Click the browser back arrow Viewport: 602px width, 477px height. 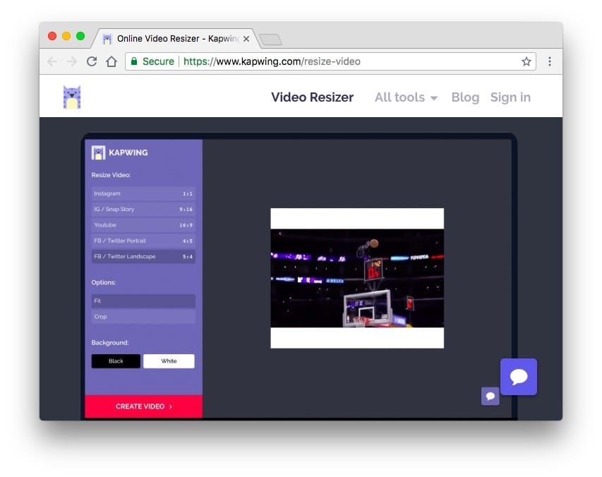point(52,61)
